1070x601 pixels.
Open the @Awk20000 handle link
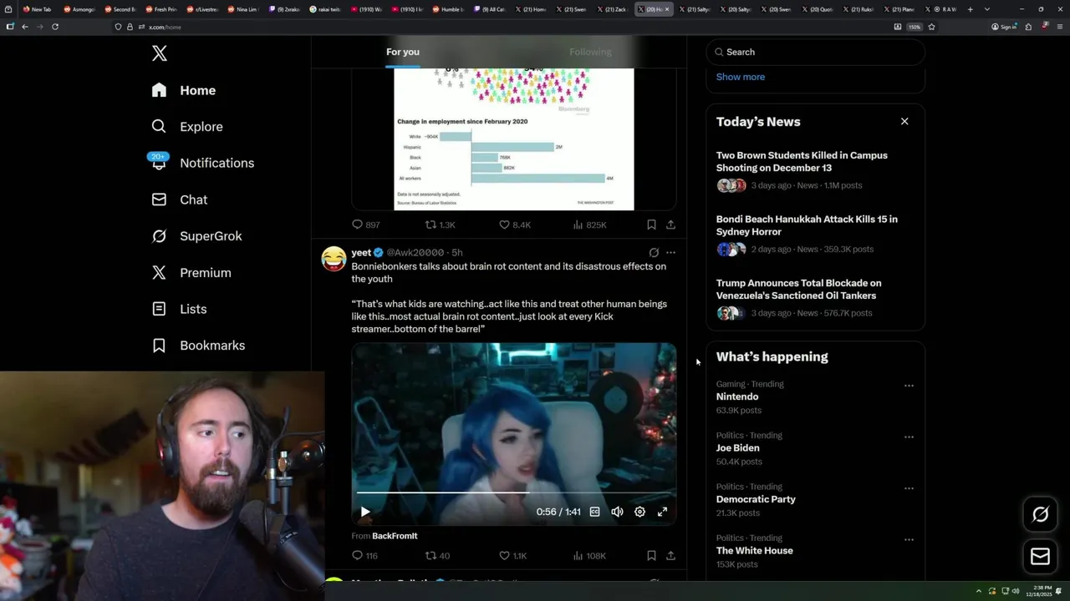coord(415,252)
